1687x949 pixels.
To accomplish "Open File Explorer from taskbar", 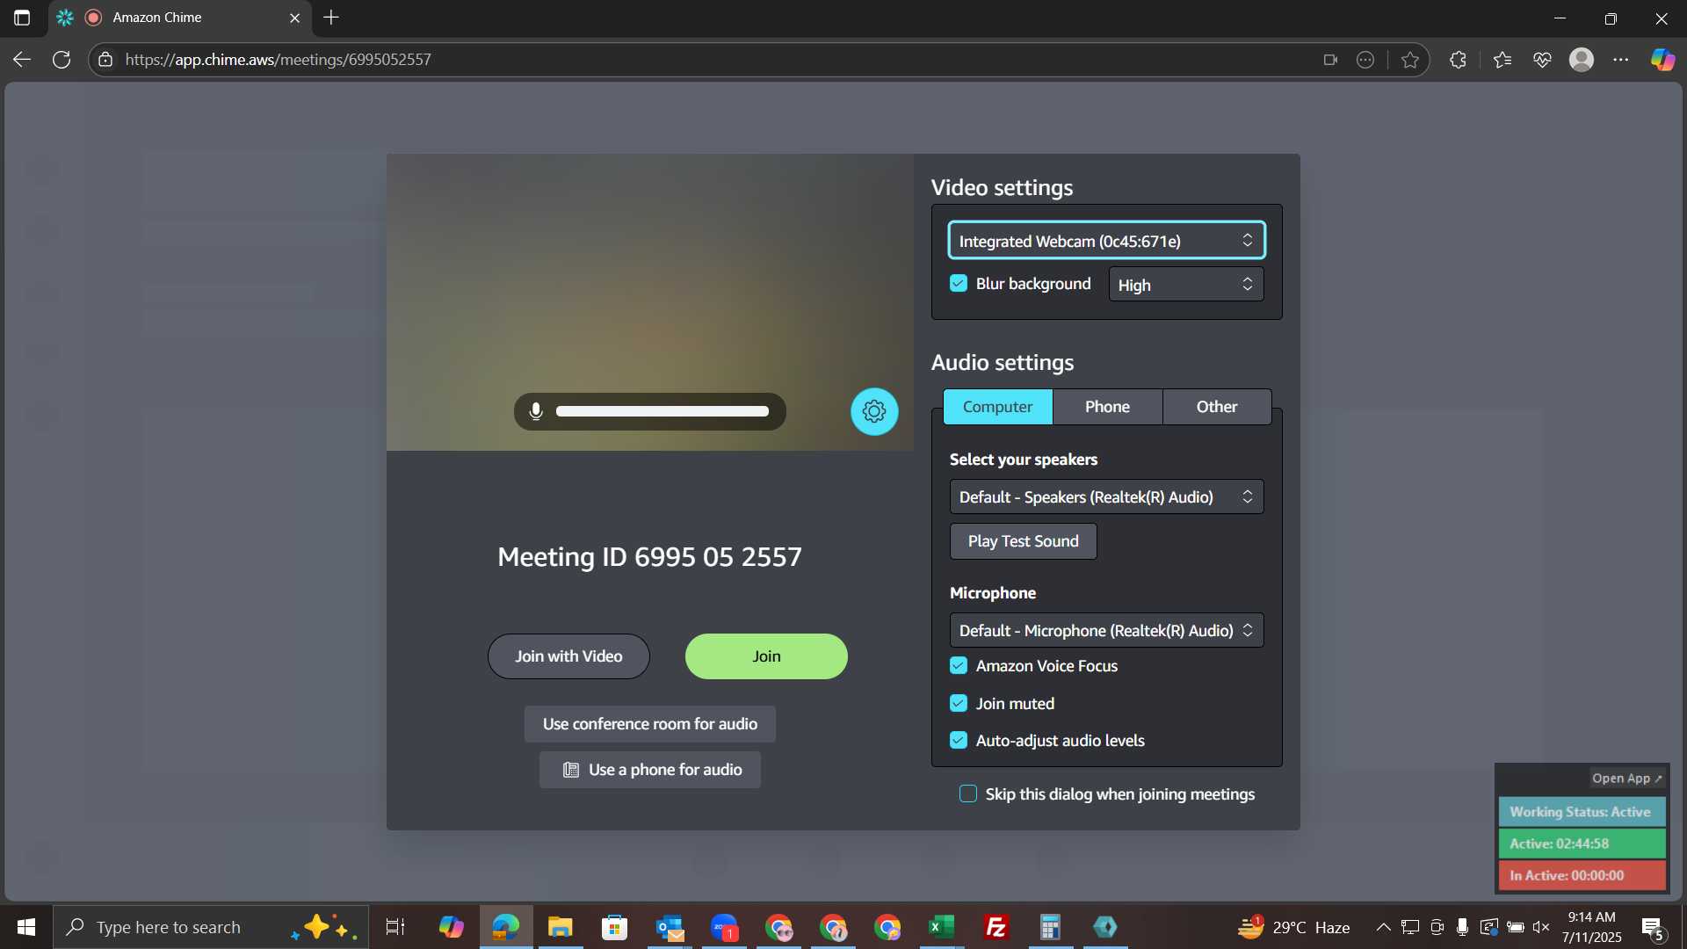I will 560,927.
